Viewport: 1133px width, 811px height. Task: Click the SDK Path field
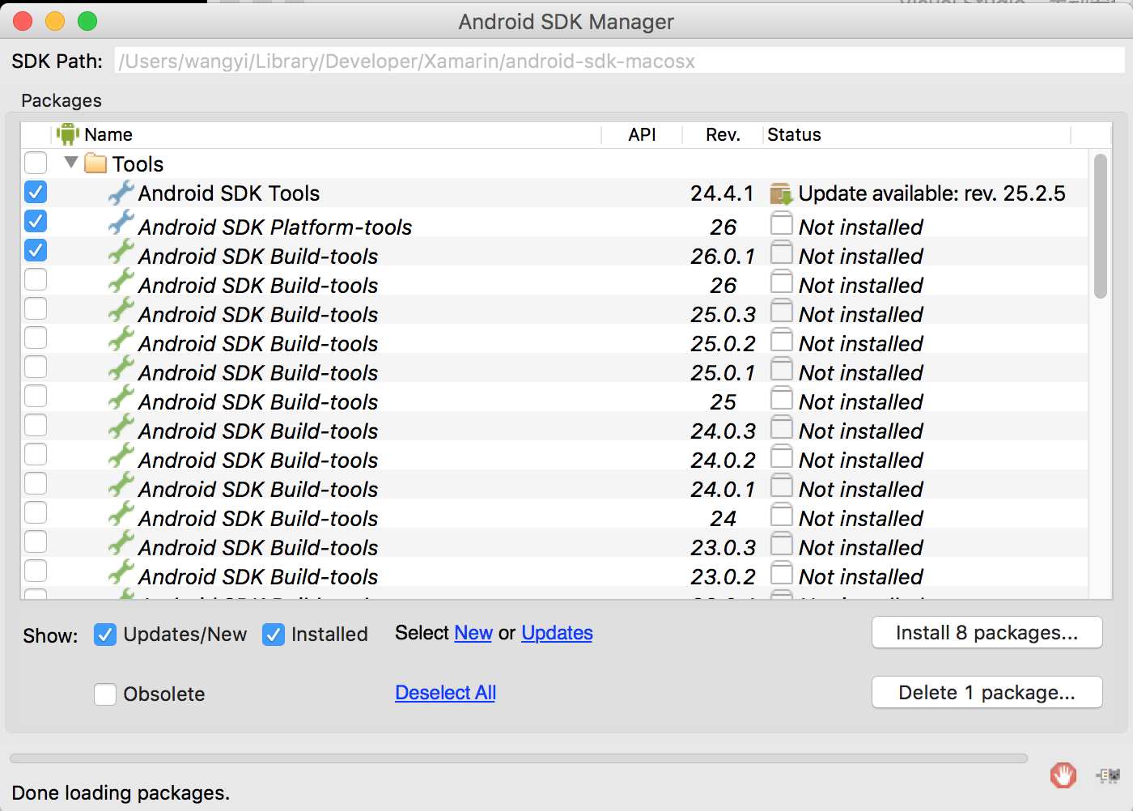[x=620, y=61]
